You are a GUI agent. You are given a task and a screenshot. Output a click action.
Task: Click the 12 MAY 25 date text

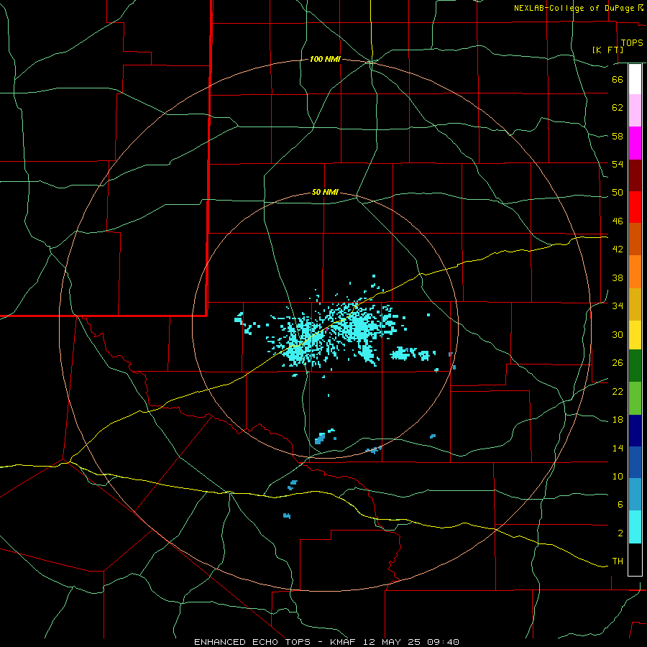coord(392,642)
